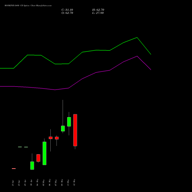Image resolution: width=192 pixels, height=192 pixels.
Task: Click the 05 May date label
Action: (x=44, y=182)
